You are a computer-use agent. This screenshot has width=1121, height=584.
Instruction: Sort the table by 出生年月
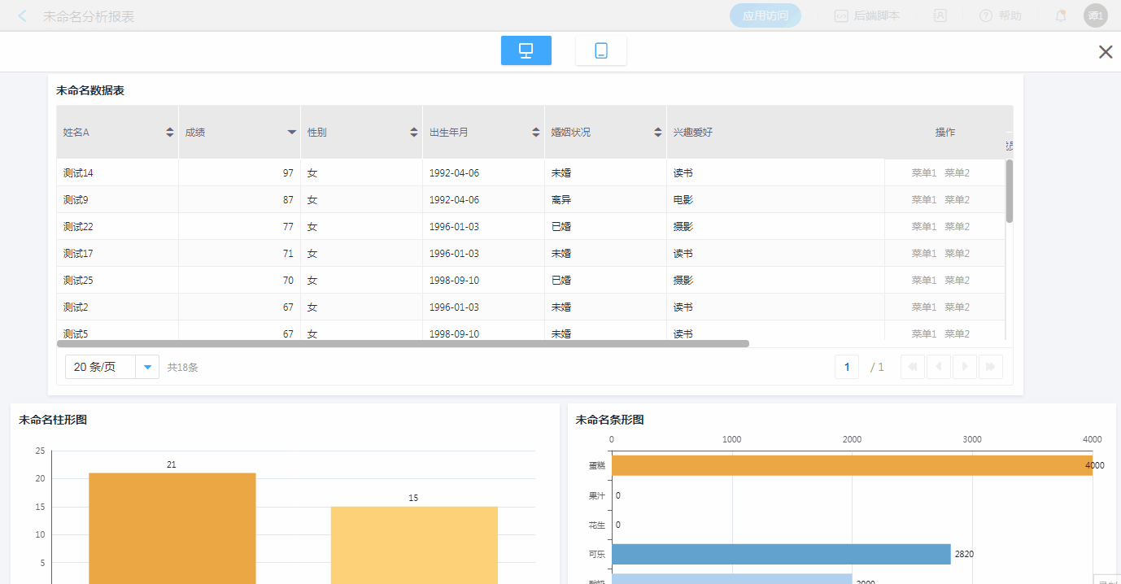(535, 132)
